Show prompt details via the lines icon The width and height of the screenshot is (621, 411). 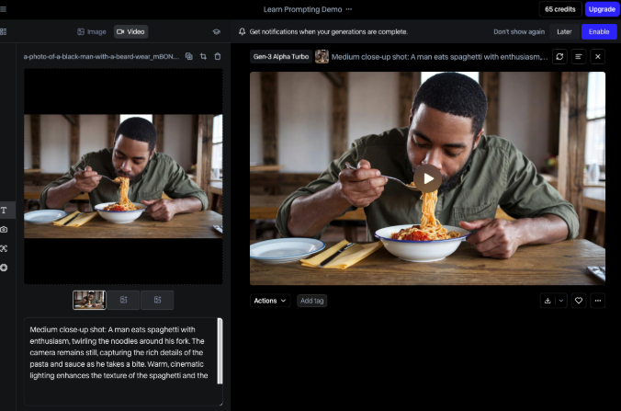(579, 56)
